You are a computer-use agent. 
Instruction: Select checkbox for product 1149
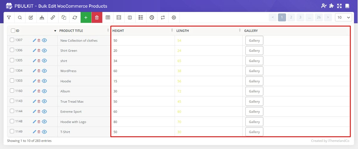pos(12,131)
